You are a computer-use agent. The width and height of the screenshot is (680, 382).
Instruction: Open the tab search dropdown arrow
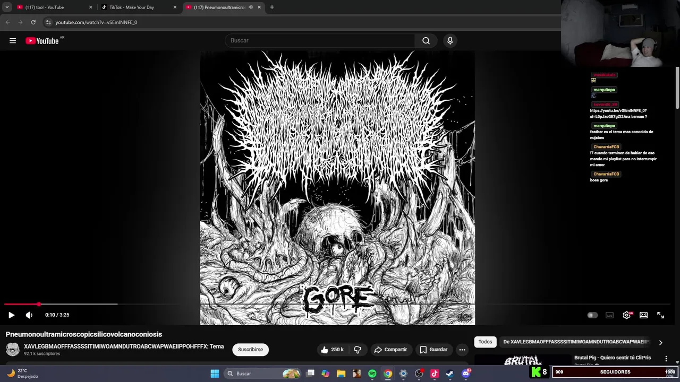7,7
